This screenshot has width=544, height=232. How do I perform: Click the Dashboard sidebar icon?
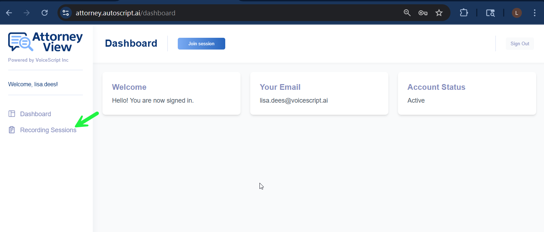[x=12, y=114]
